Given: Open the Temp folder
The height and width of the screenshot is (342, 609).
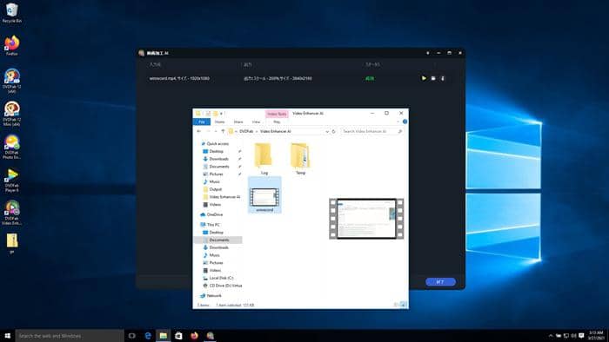Looking at the screenshot, I should 300,159.
